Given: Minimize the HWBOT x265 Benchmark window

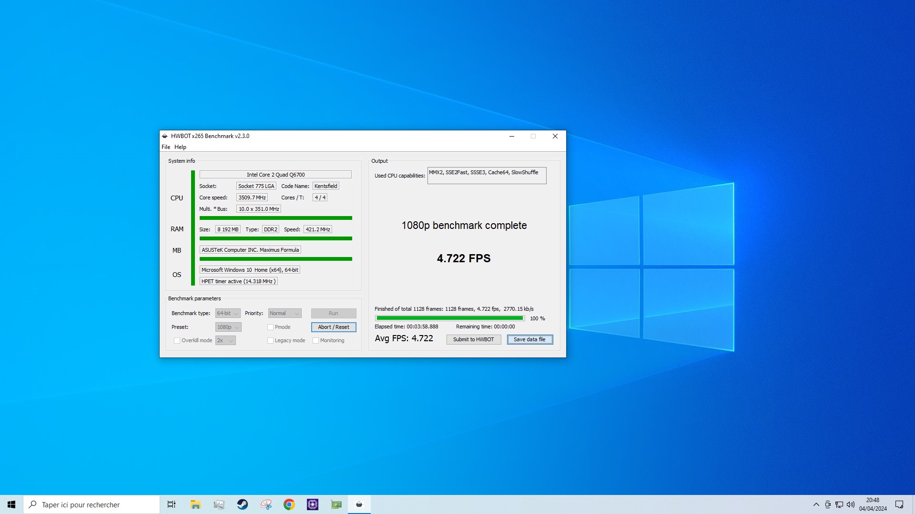Looking at the screenshot, I should pos(512,136).
